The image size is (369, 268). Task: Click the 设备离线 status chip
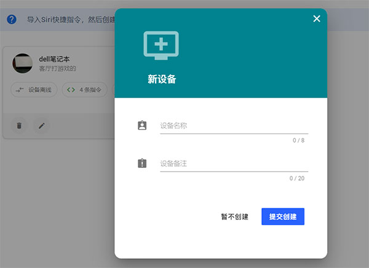pyautogui.click(x=34, y=90)
